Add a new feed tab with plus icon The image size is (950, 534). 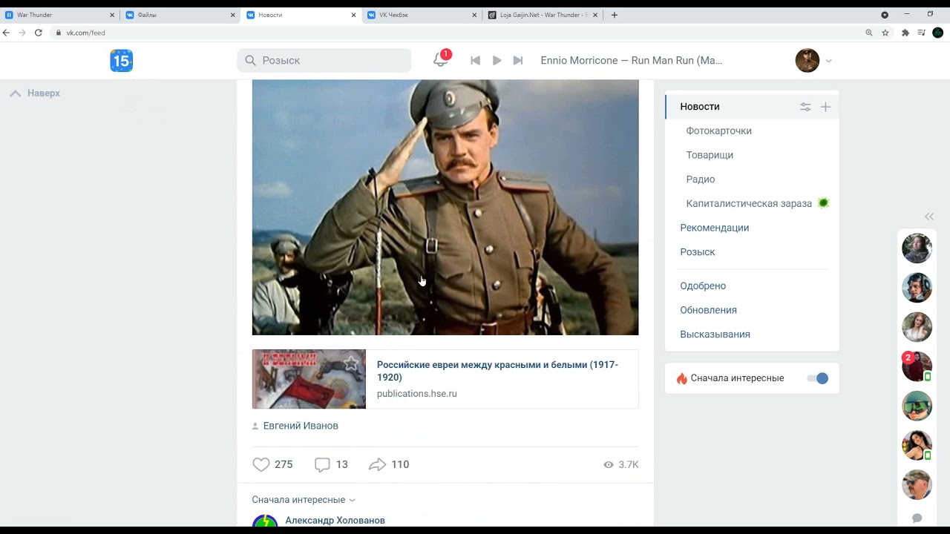tap(825, 107)
